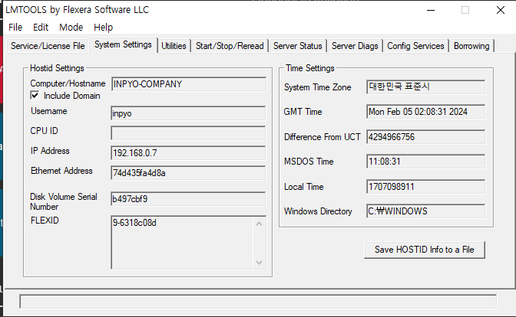Minimize the LMTOOLS window
This screenshot has height=317, width=516.
(431, 10)
